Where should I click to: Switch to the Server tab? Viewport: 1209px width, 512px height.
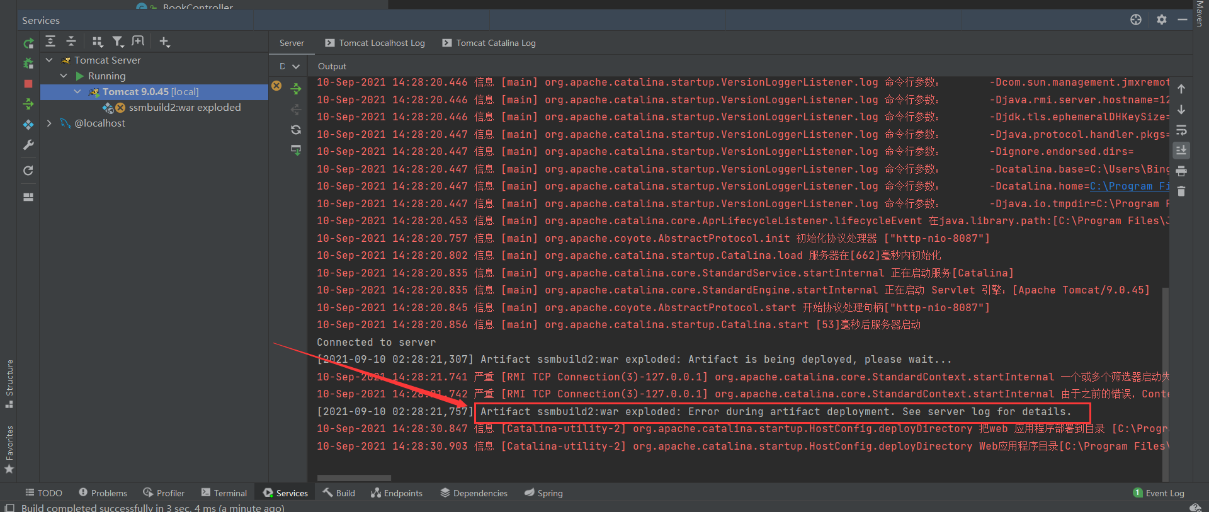click(x=292, y=43)
